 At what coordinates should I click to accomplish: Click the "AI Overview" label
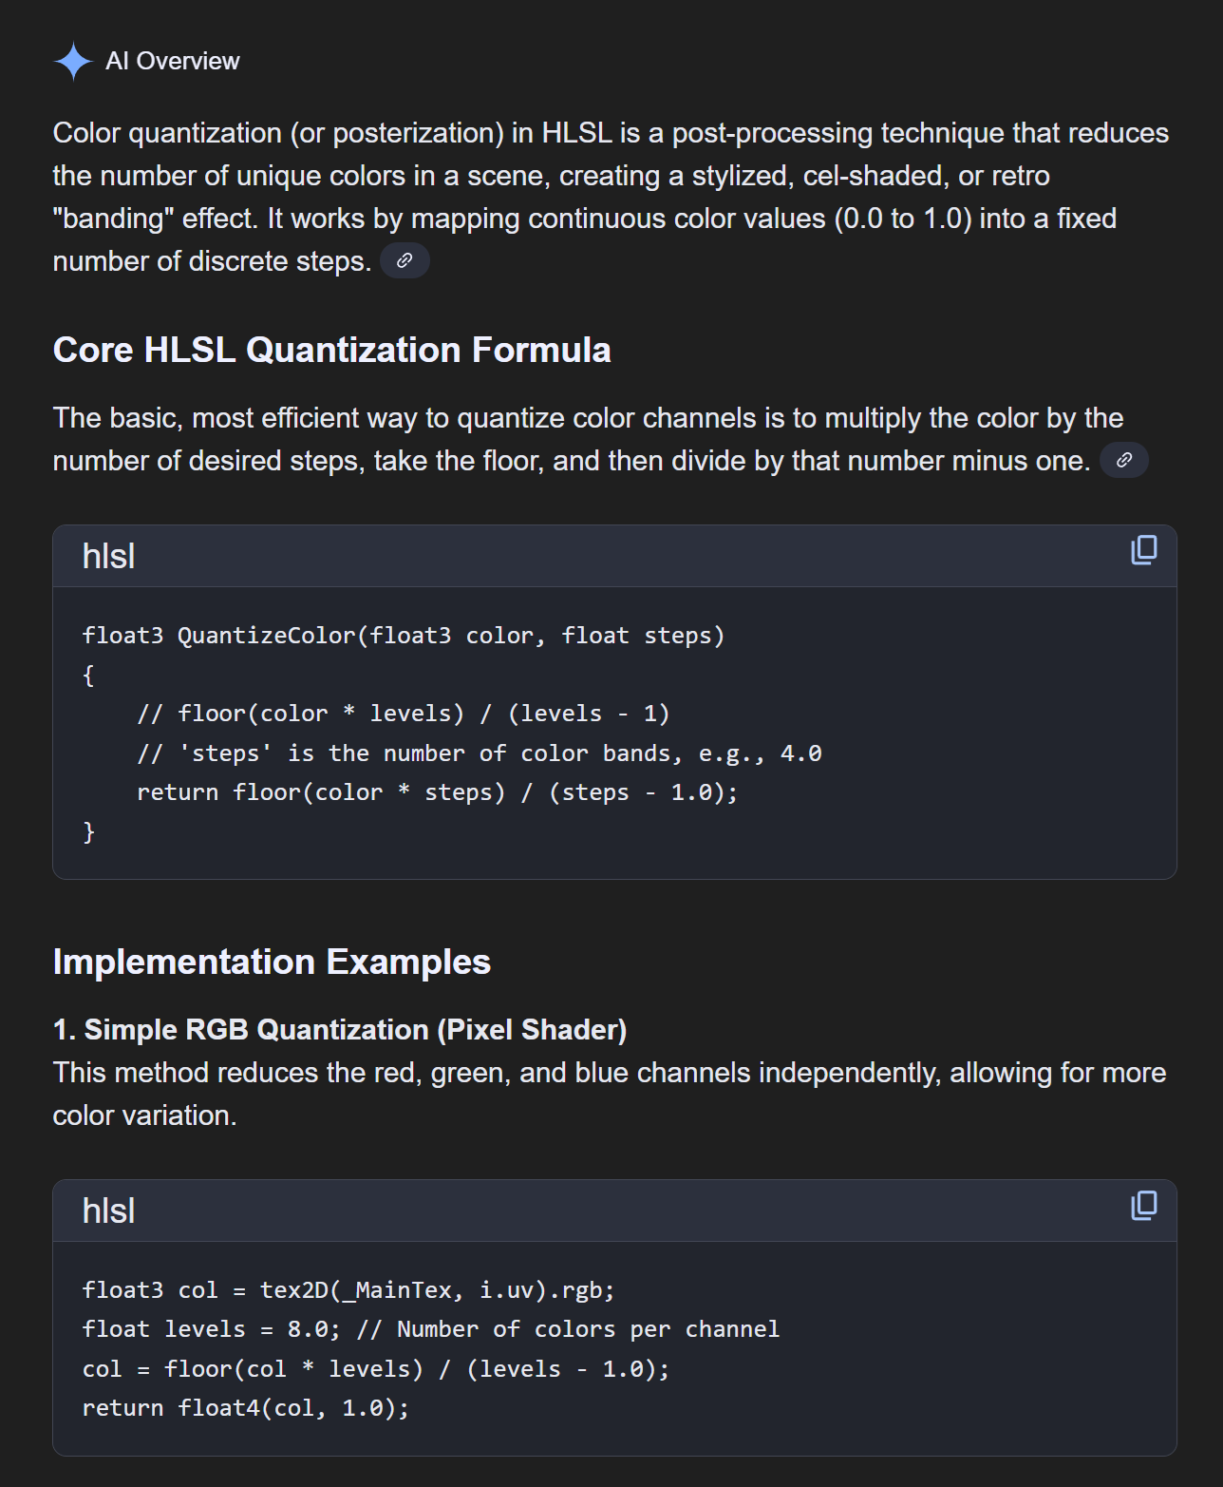pos(173,62)
